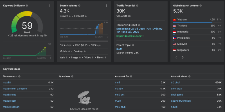Open the Keyword Difficulty card options menu
Screen dimensions: 225x112
point(50,6)
